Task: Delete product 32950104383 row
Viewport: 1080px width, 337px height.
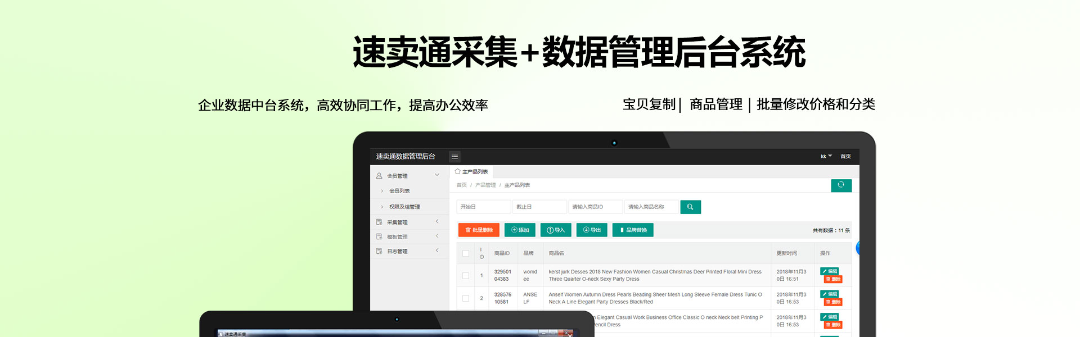Action: 833,279
